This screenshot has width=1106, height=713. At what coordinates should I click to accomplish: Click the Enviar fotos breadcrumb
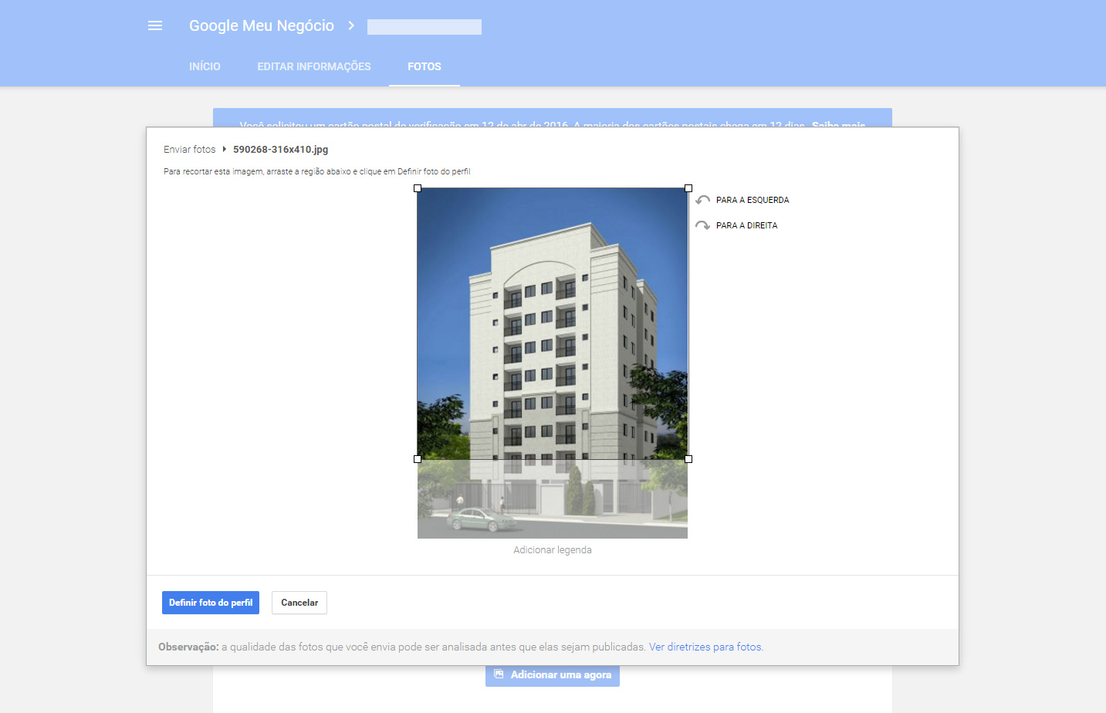(190, 150)
